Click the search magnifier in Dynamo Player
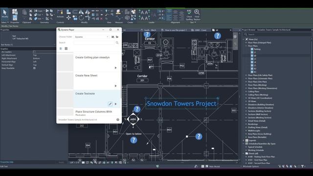 [x=117, y=43]
